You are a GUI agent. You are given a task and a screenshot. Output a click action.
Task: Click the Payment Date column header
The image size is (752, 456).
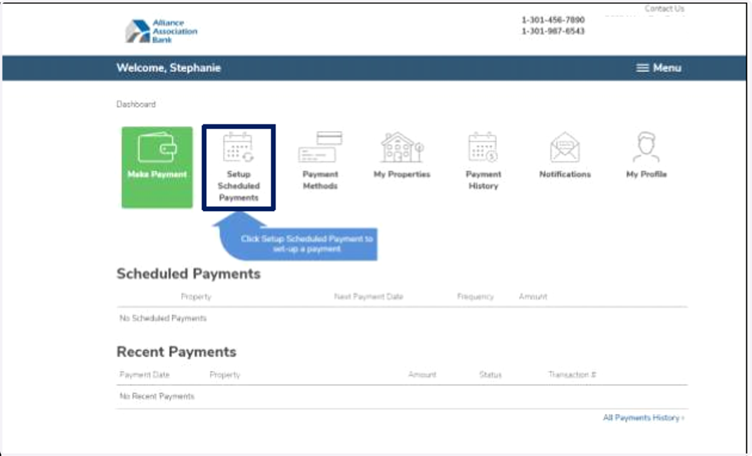[144, 375]
